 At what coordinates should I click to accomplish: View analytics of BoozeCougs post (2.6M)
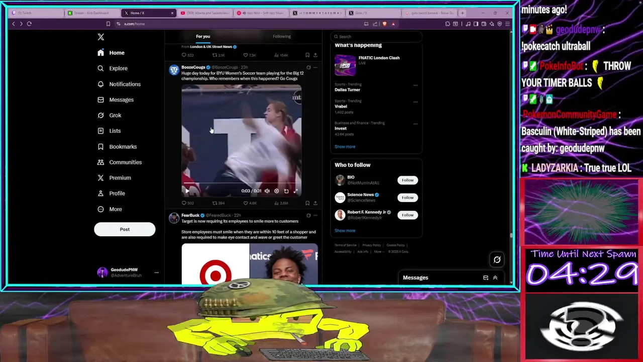281,203
